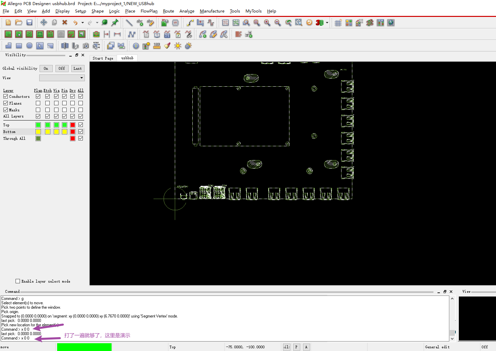496x351 pixels.
Task: Click the General edit status text
Action: [437, 347]
